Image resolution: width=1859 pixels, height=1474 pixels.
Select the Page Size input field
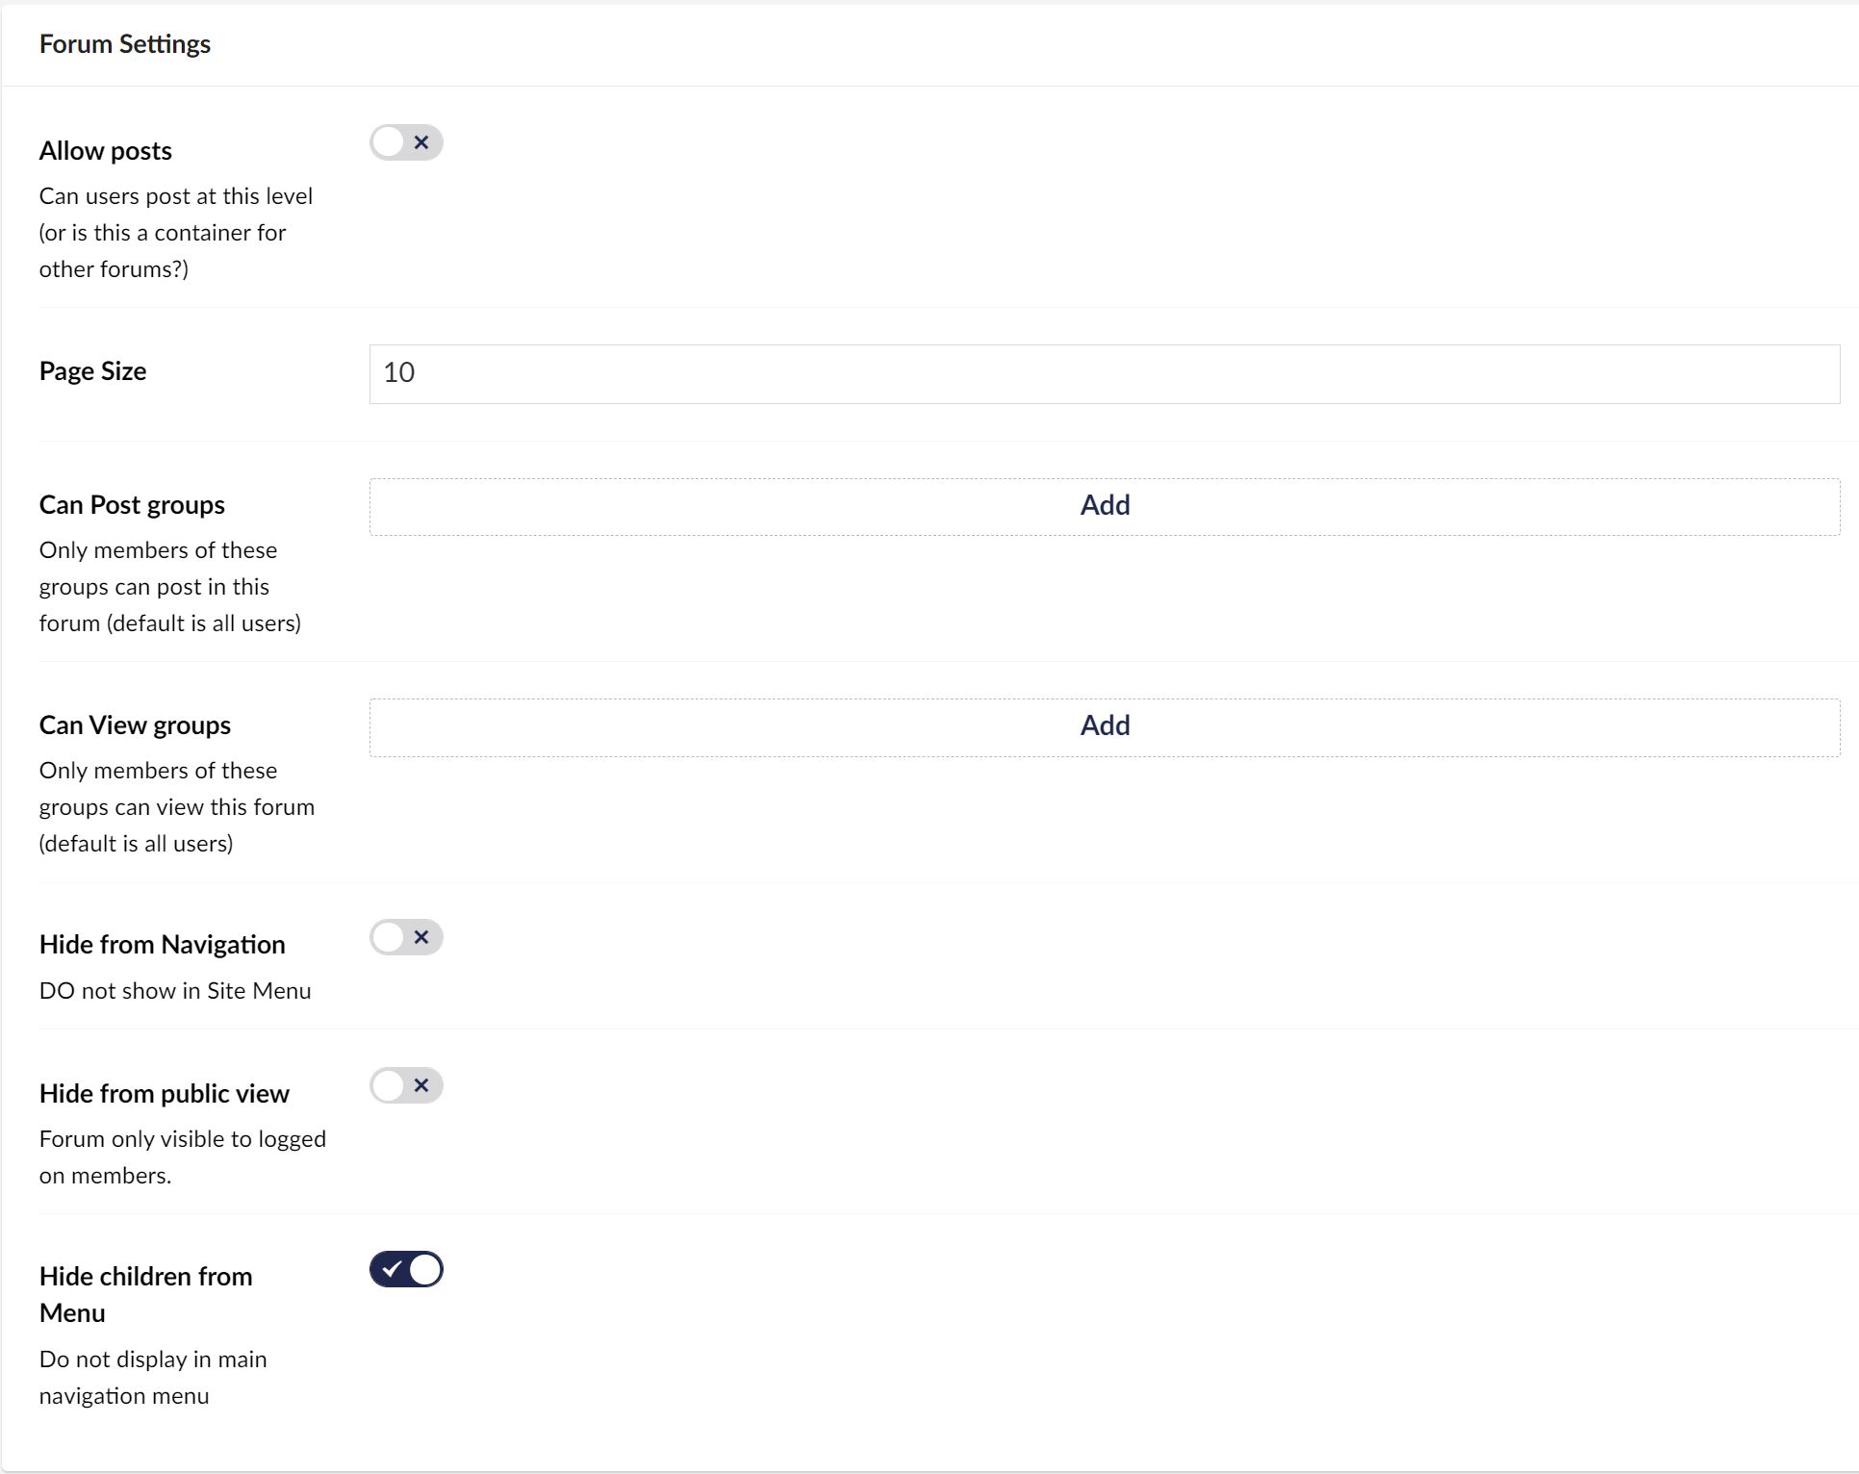click(1104, 373)
